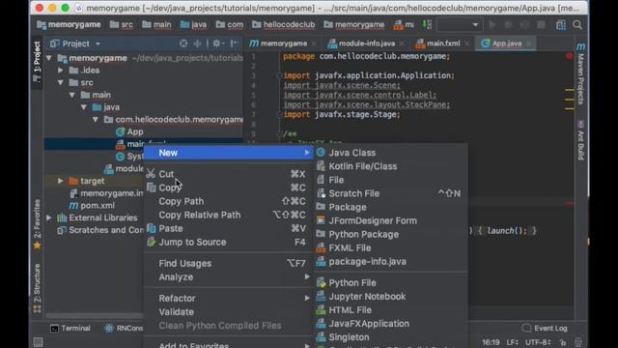Choose package-info.java item
This screenshot has width=618, height=348.
pos(391,262)
